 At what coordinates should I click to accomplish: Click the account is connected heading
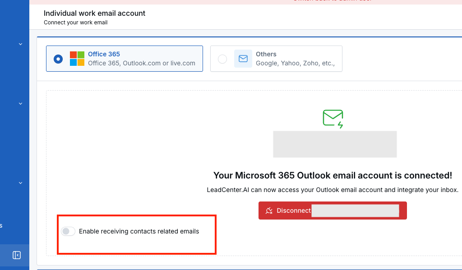click(333, 175)
